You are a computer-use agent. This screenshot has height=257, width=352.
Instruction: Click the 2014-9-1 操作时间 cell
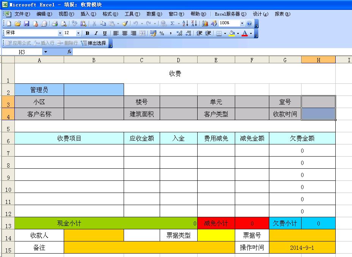302,248
